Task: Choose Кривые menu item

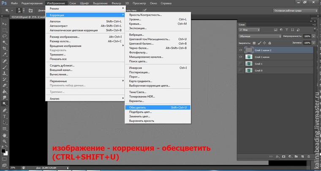Action: 158,24
